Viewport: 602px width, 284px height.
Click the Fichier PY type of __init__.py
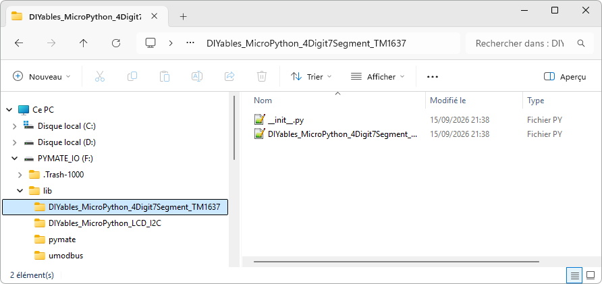tap(545, 120)
